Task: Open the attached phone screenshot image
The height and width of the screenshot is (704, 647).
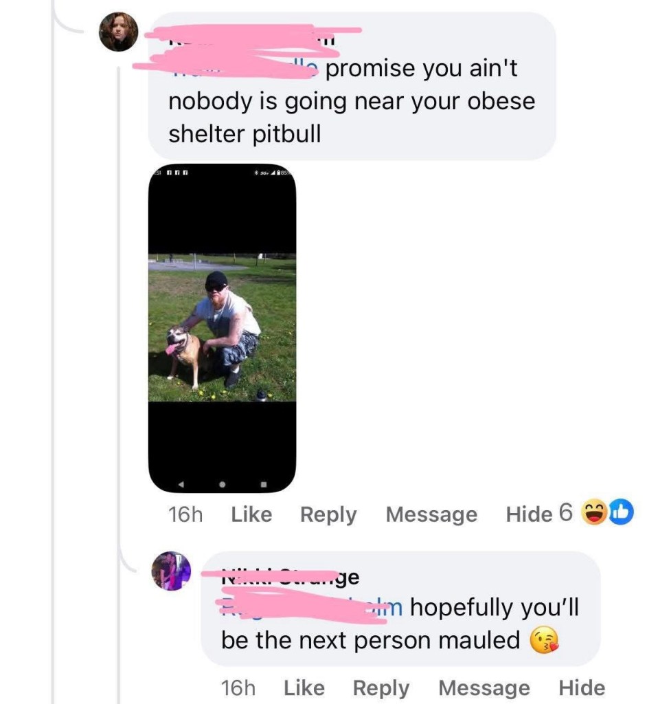Action: (x=222, y=328)
